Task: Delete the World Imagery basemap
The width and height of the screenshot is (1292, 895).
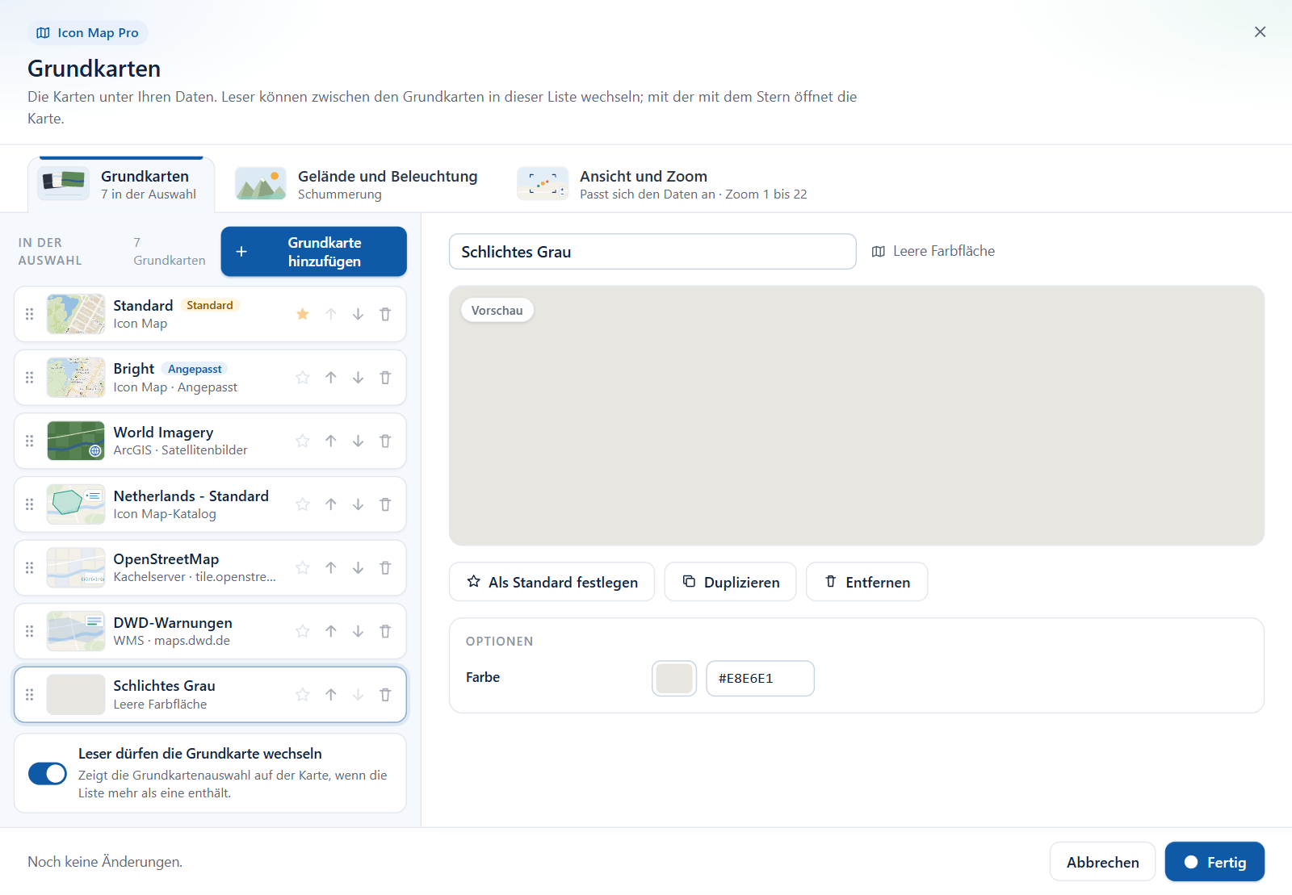Action: (x=385, y=441)
